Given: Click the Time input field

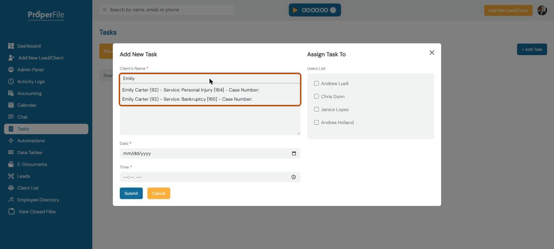Looking at the screenshot, I should pos(210,177).
